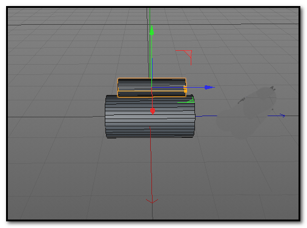Grab the green Y-axis arrow handle
Viewport: 307px width, 228px height.
pos(151,31)
